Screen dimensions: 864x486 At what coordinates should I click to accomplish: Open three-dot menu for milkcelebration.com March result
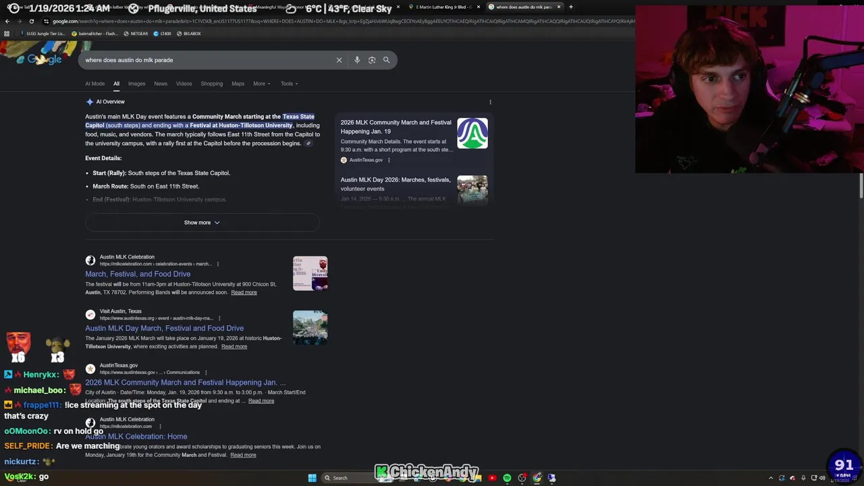coord(217,264)
